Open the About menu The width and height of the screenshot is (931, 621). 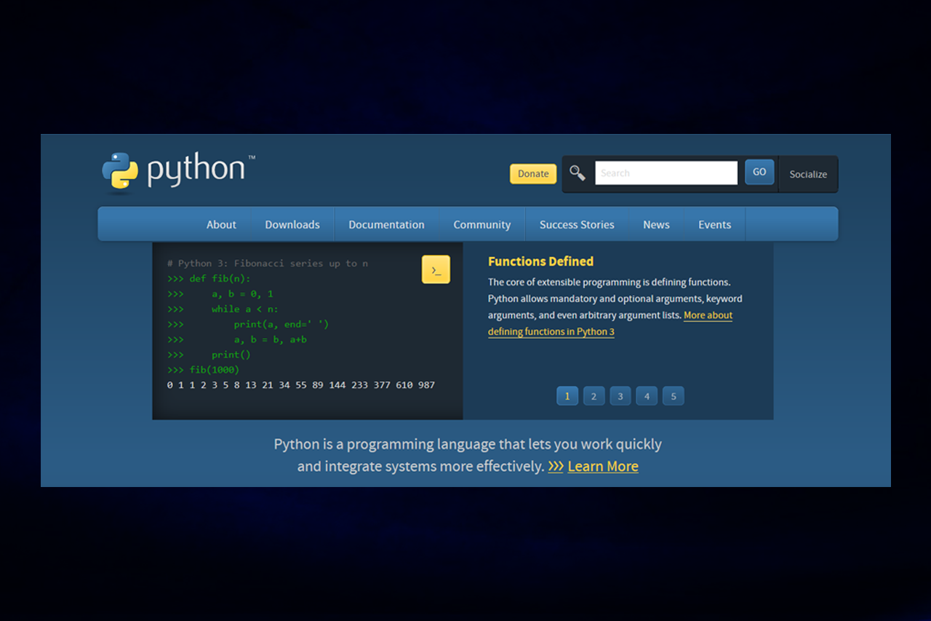(221, 225)
